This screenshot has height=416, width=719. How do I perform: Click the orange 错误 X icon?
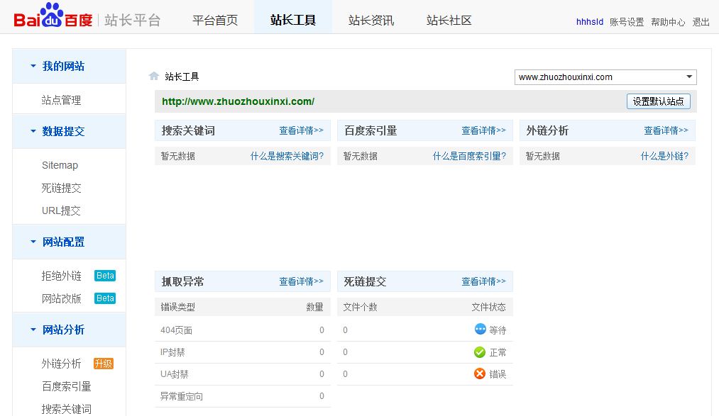(480, 373)
